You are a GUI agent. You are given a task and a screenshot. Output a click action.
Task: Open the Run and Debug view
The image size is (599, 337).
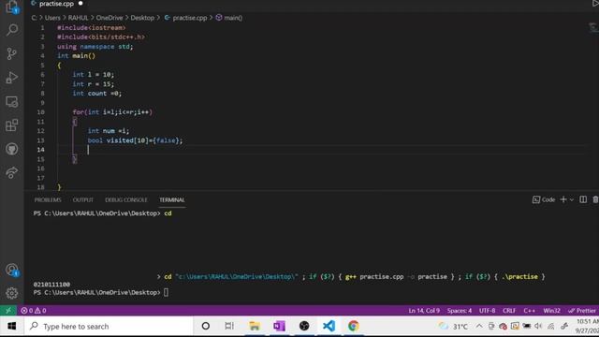click(12, 78)
